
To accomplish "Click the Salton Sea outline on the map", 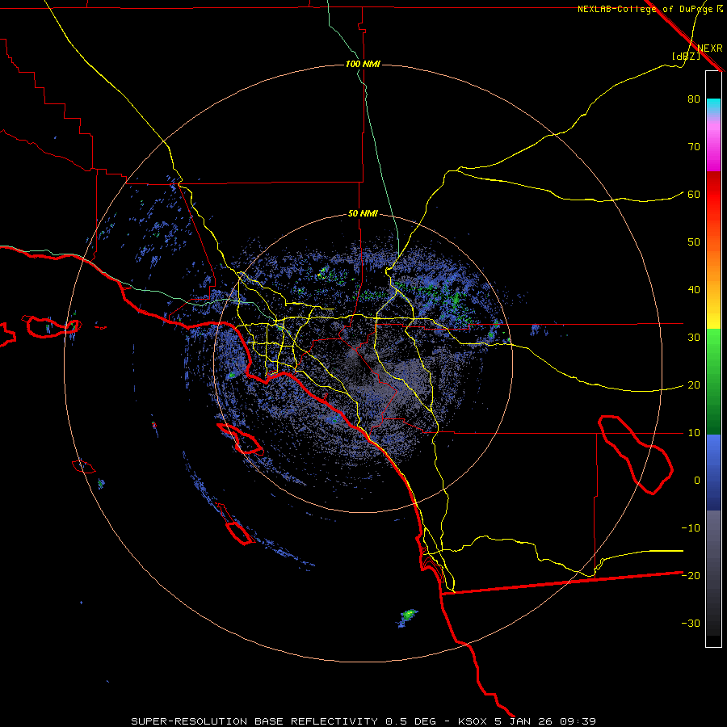I will click(x=635, y=455).
